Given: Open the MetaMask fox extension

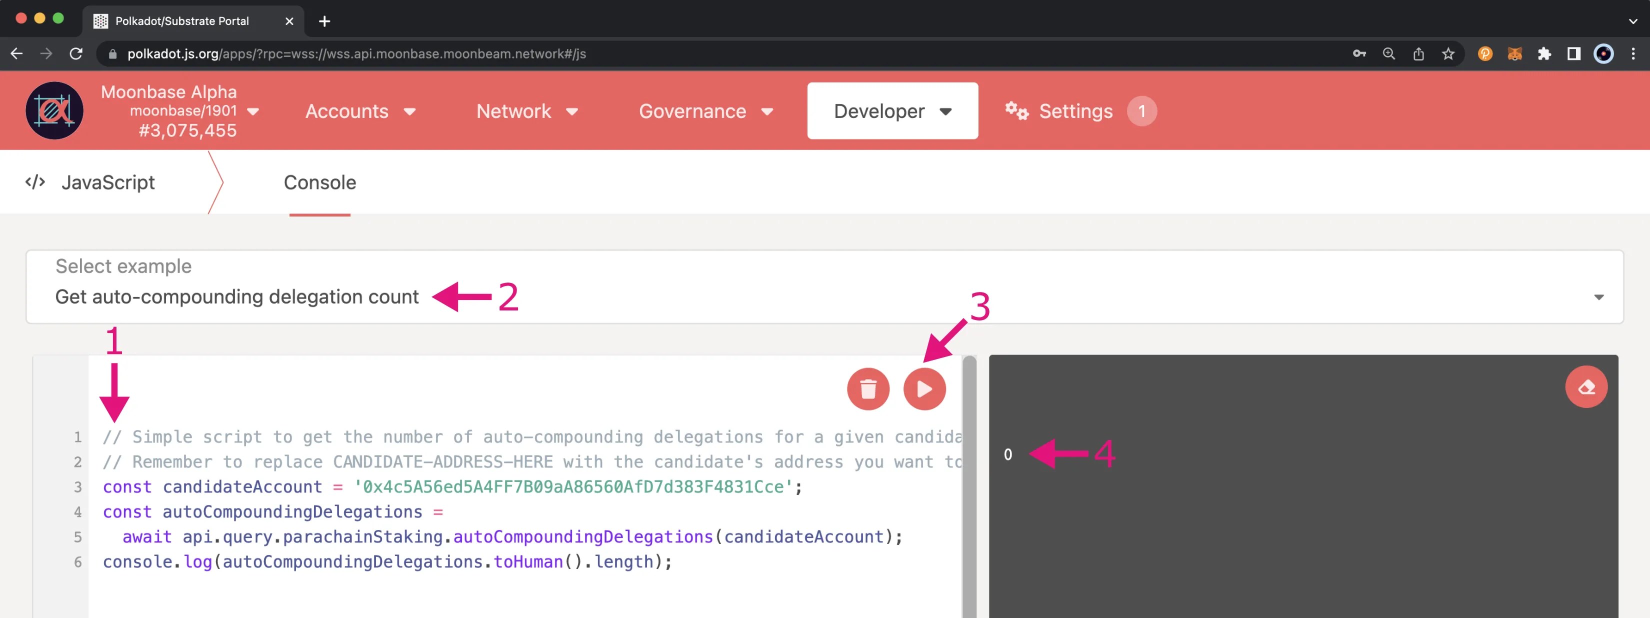Looking at the screenshot, I should (x=1514, y=54).
